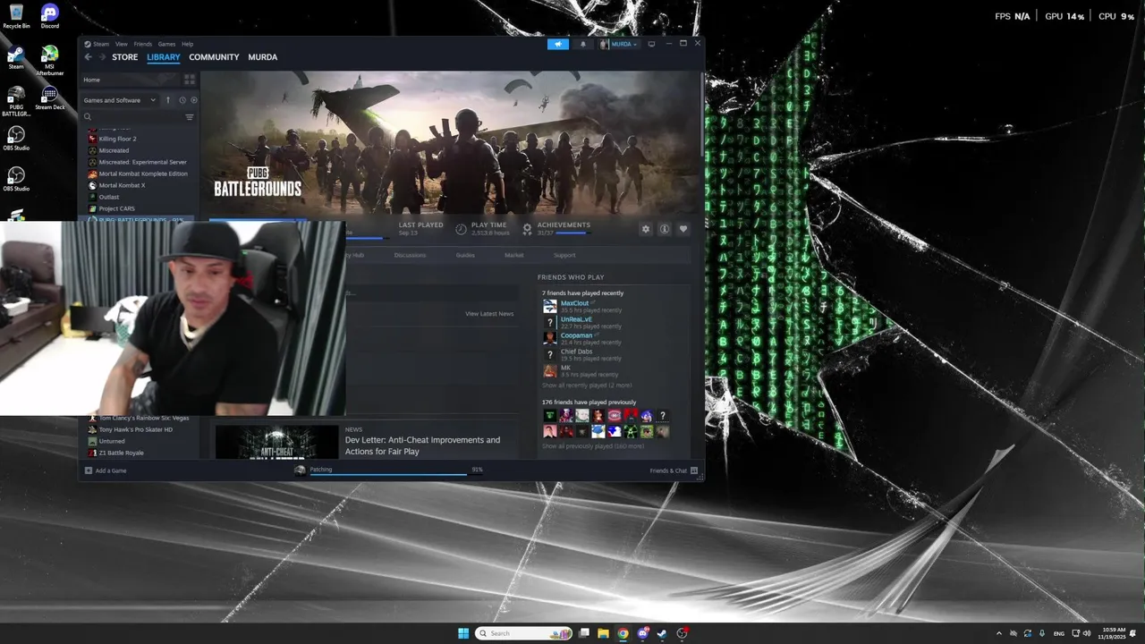
Task: Select Outlast in the library
Action: (x=104, y=197)
